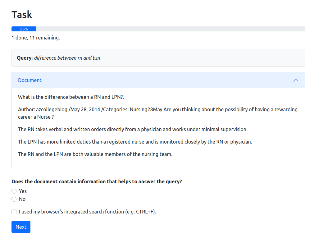The image size is (319, 243).
Task: Click the Document accordion header label
Action: [30, 80]
